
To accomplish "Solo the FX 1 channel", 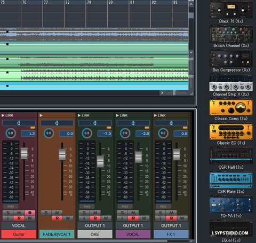I will click(161, 213).
